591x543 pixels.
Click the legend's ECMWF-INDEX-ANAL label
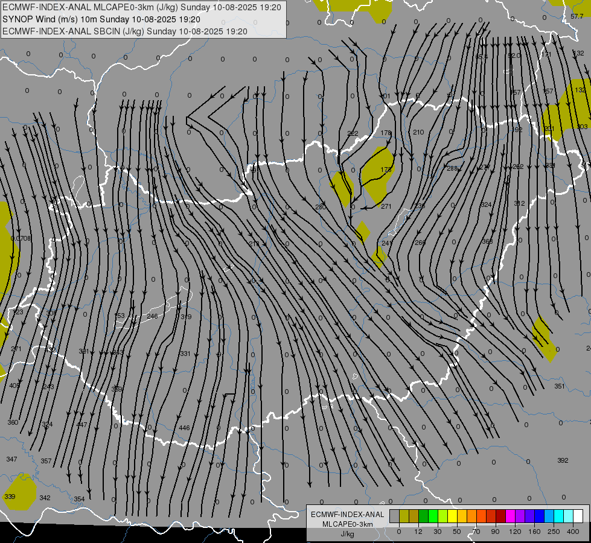348,515
